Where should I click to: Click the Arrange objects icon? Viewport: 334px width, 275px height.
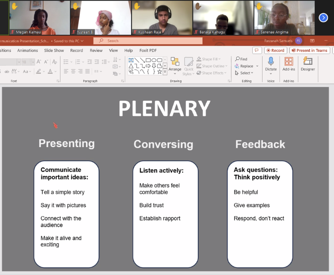(x=175, y=62)
